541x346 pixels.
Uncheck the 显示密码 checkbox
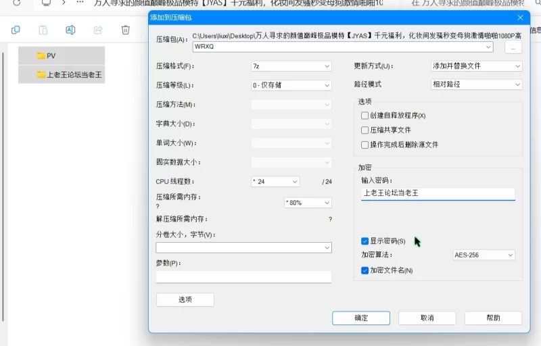[365, 241]
